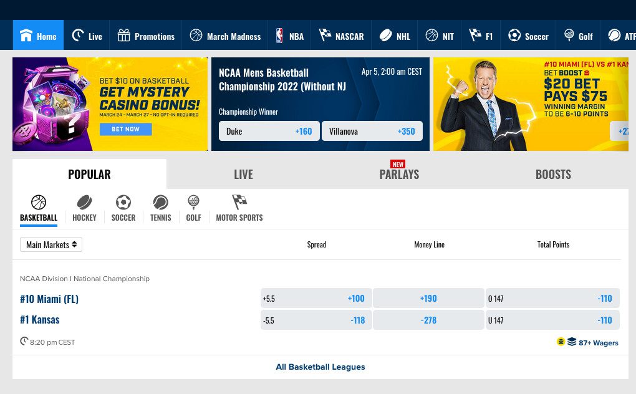Open the mystery casino bonus banner
Screen dimensions: 636x394
coord(110,104)
